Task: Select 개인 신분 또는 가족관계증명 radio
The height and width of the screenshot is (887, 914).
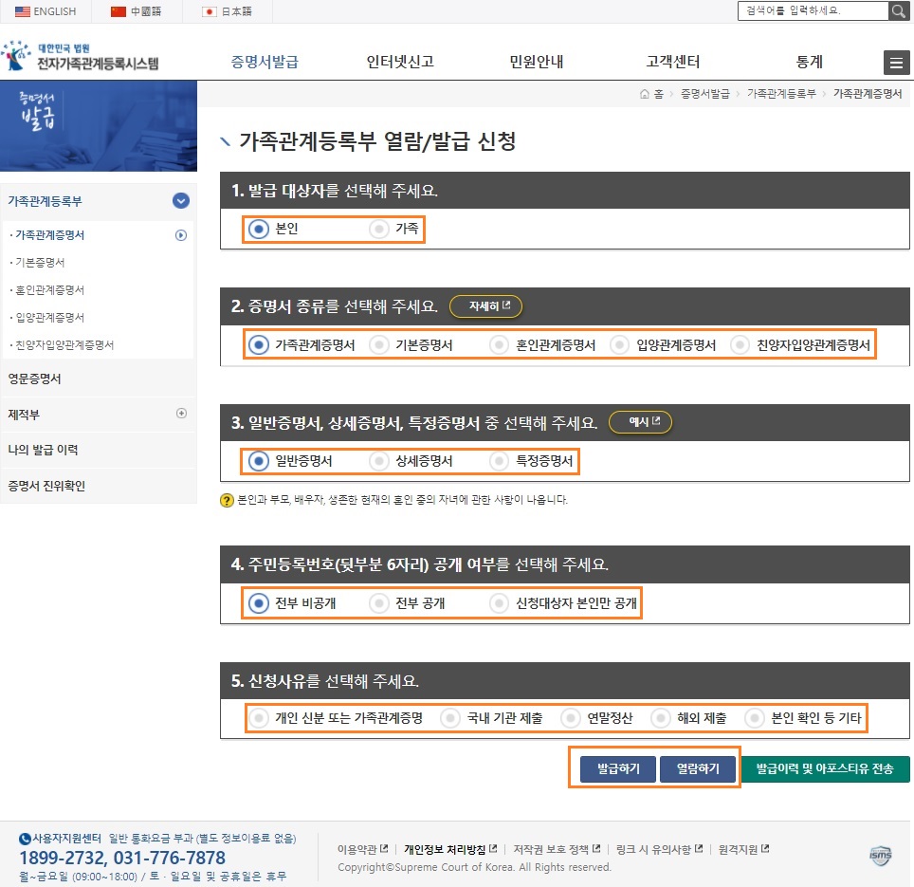Action: coord(258,718)
